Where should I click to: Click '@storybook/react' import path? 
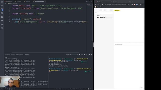[50, 8]
